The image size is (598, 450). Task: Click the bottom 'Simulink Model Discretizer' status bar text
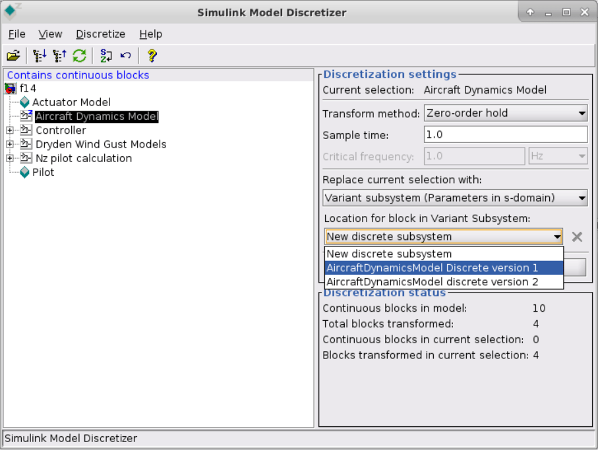tap(71, 438)
